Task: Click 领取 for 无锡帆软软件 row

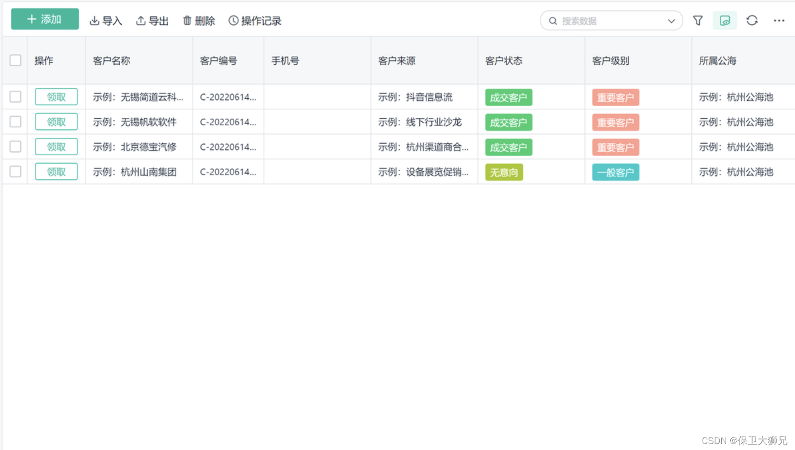Action: click(56, 122)
